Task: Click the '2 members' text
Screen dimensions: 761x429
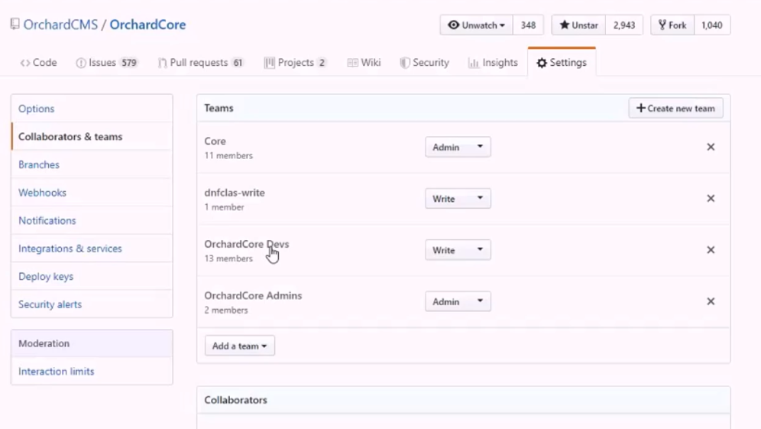Action: point(226,310)
